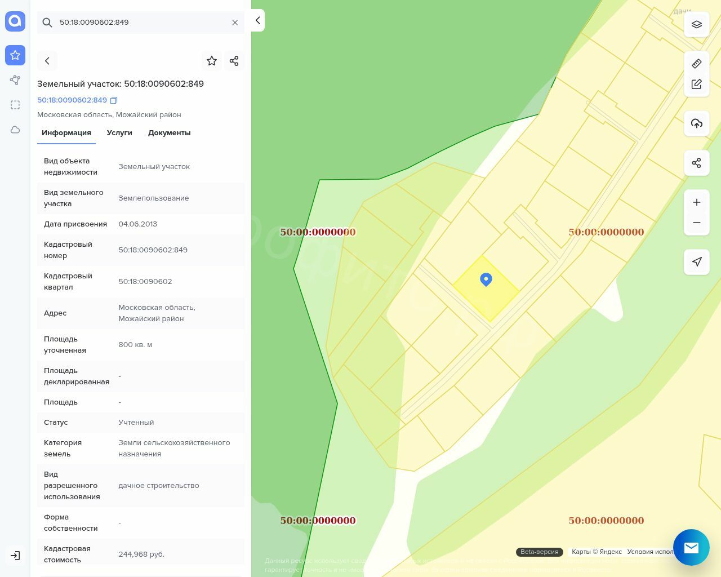721x577 pixels.
Task: Select the ruler measurement tool
Action: click(x=696, y=64)
